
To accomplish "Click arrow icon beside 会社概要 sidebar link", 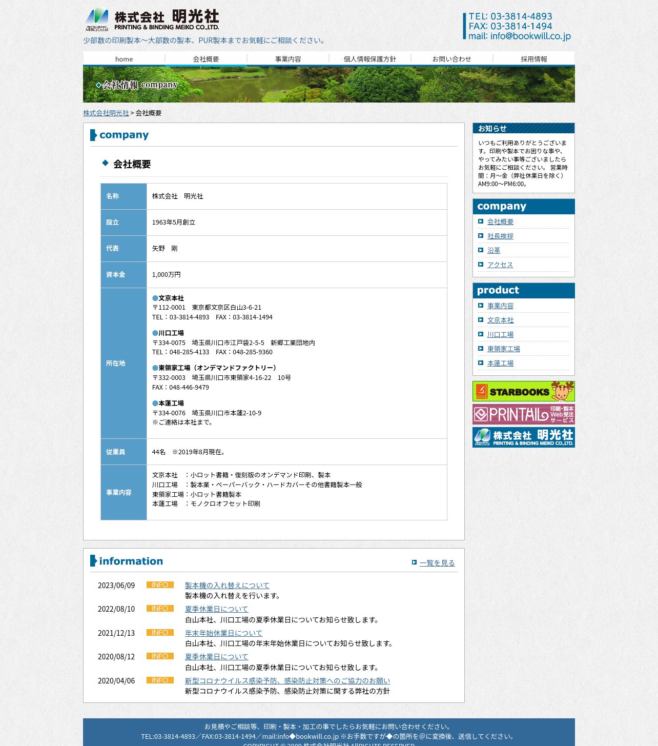I will tap(481, 221).
